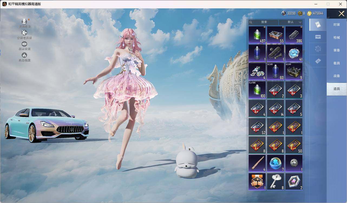Screen dimensions: 347x203
Task: Select the silver thumbs-up coin item
Action: click(x=294, y=163)
